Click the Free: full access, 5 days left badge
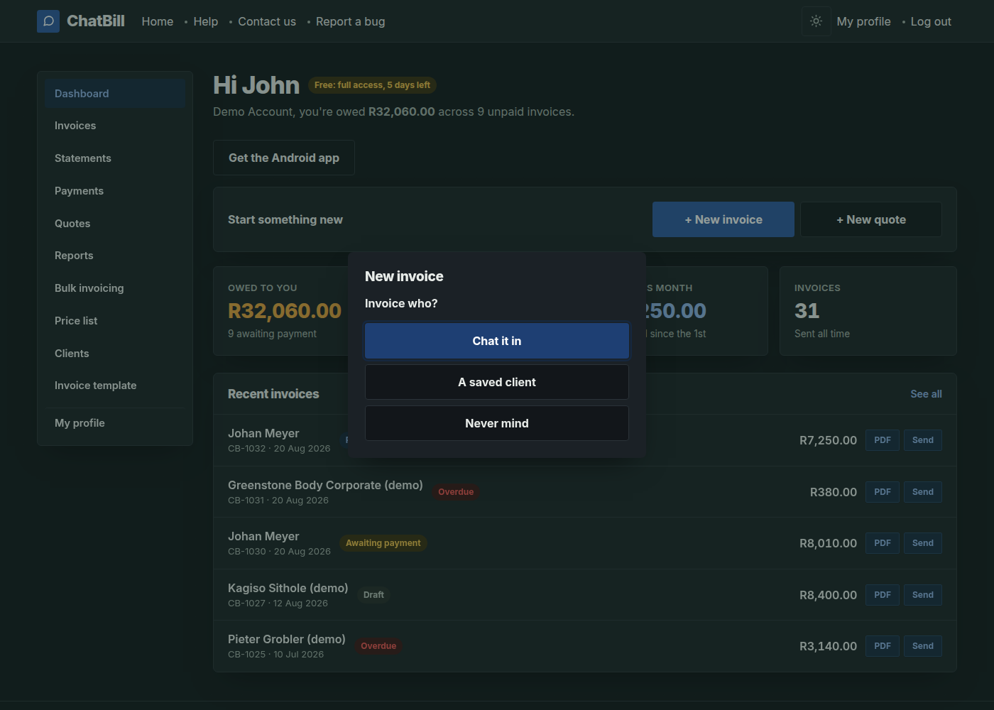 pyautogui.click(x=372, y=85)
